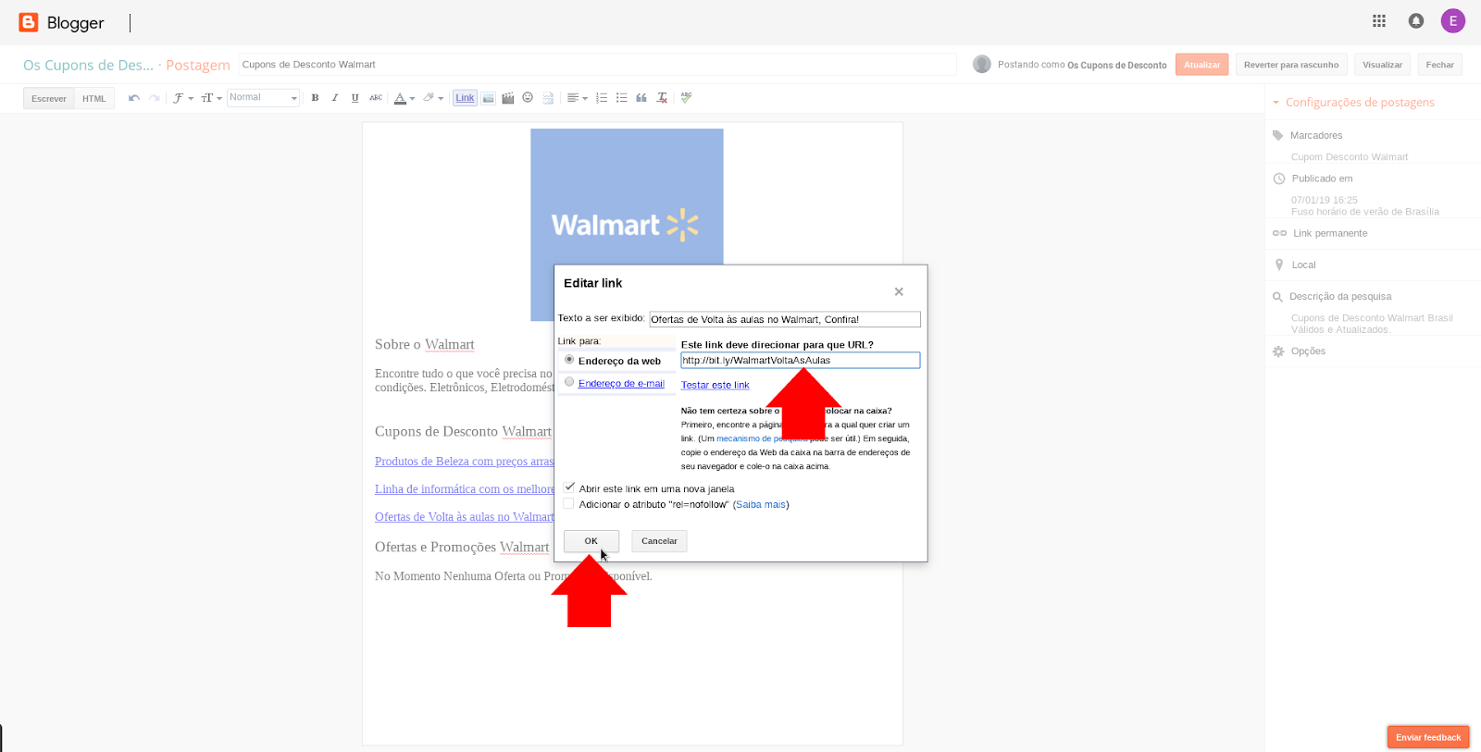Open the account avatar E

(x=1453, y=21)
